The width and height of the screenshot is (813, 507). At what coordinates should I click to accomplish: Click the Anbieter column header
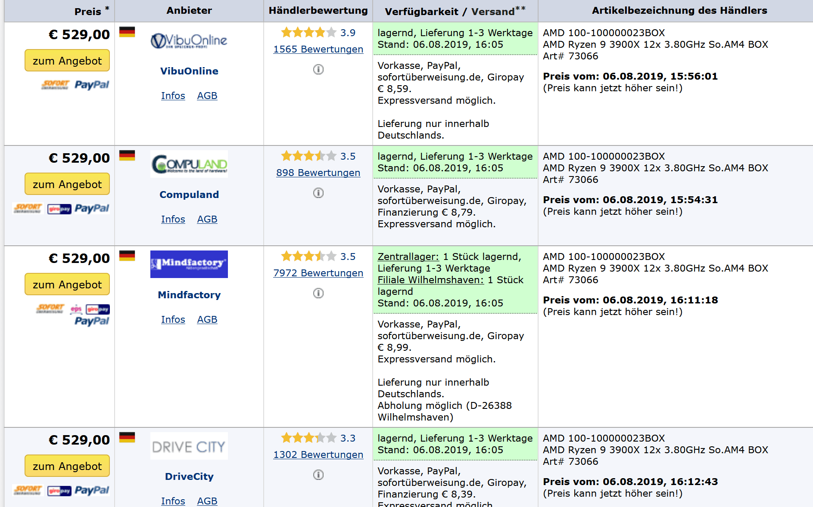tap(189, 10)
